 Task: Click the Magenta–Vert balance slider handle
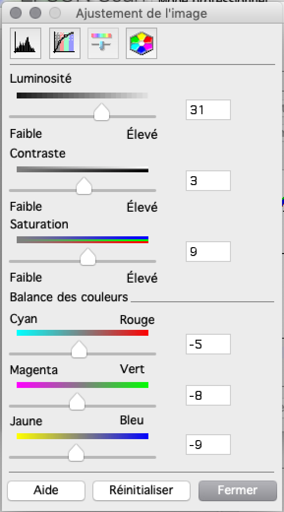tap(77, 402)
